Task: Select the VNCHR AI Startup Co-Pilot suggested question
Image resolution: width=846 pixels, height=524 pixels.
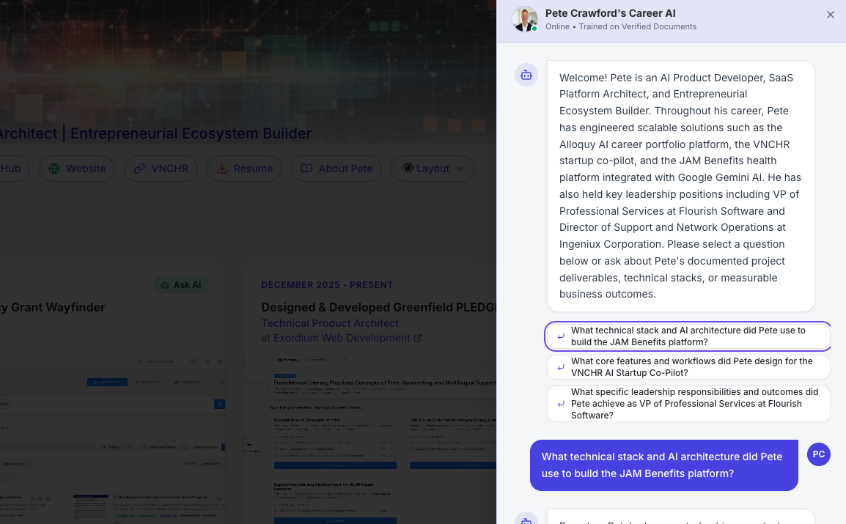Action: pos(688,367)
